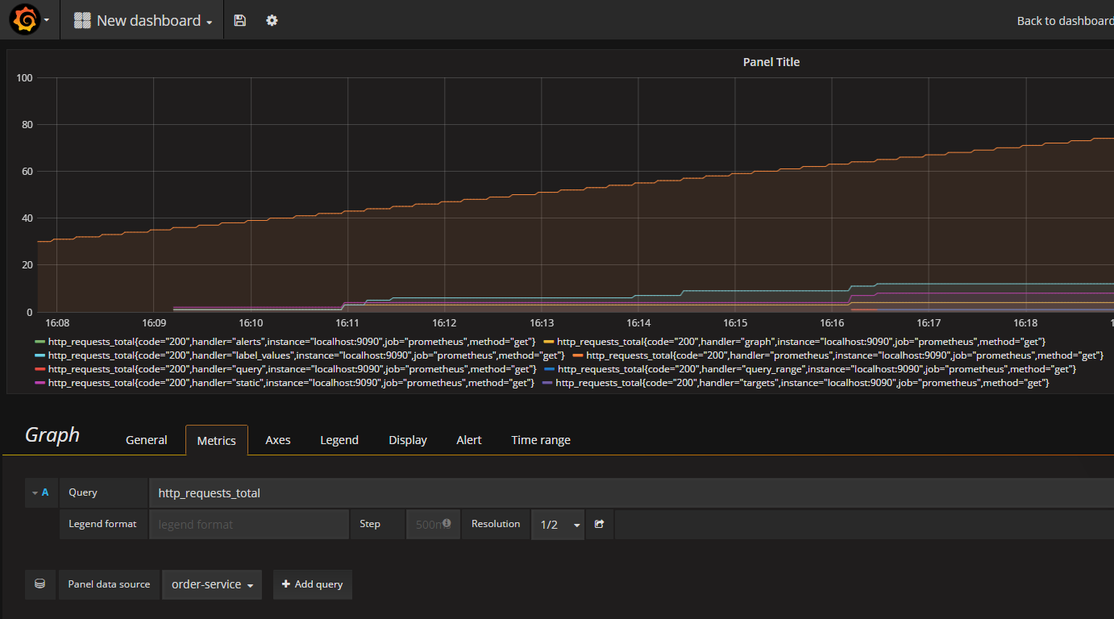
Task: Click the orange handler="prometheus" legend color swatch
Action: click(577, 355)
